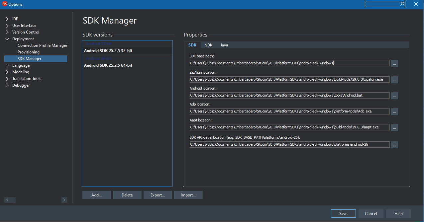Browse for the Android location
The height and width of the screenshot is (222, 424).
pyautogui.click(x=394, y=96)
